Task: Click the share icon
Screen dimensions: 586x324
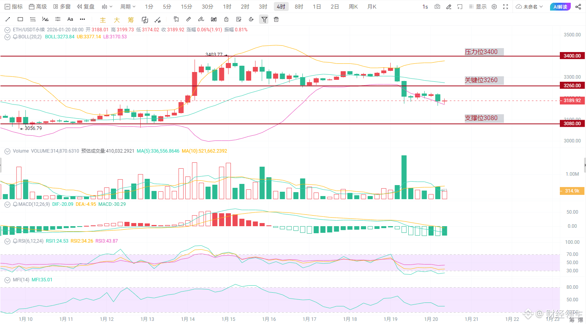Action: click(x=578, y=7)
